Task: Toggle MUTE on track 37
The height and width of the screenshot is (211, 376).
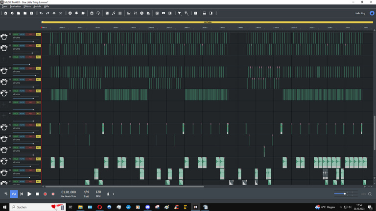Action: pos(23,68)
